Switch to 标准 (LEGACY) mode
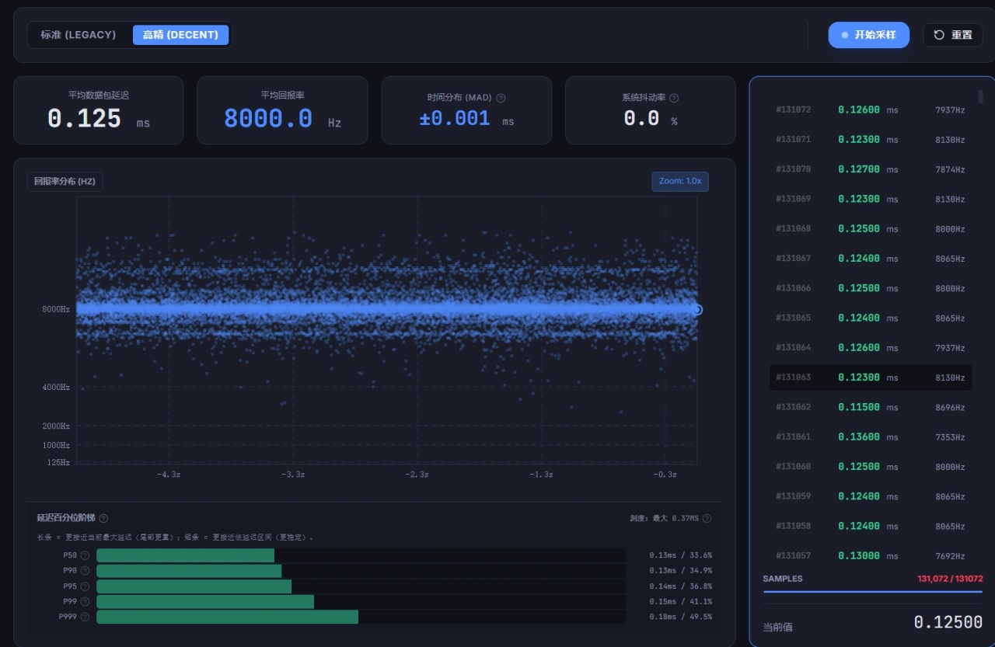 [79, 35]
